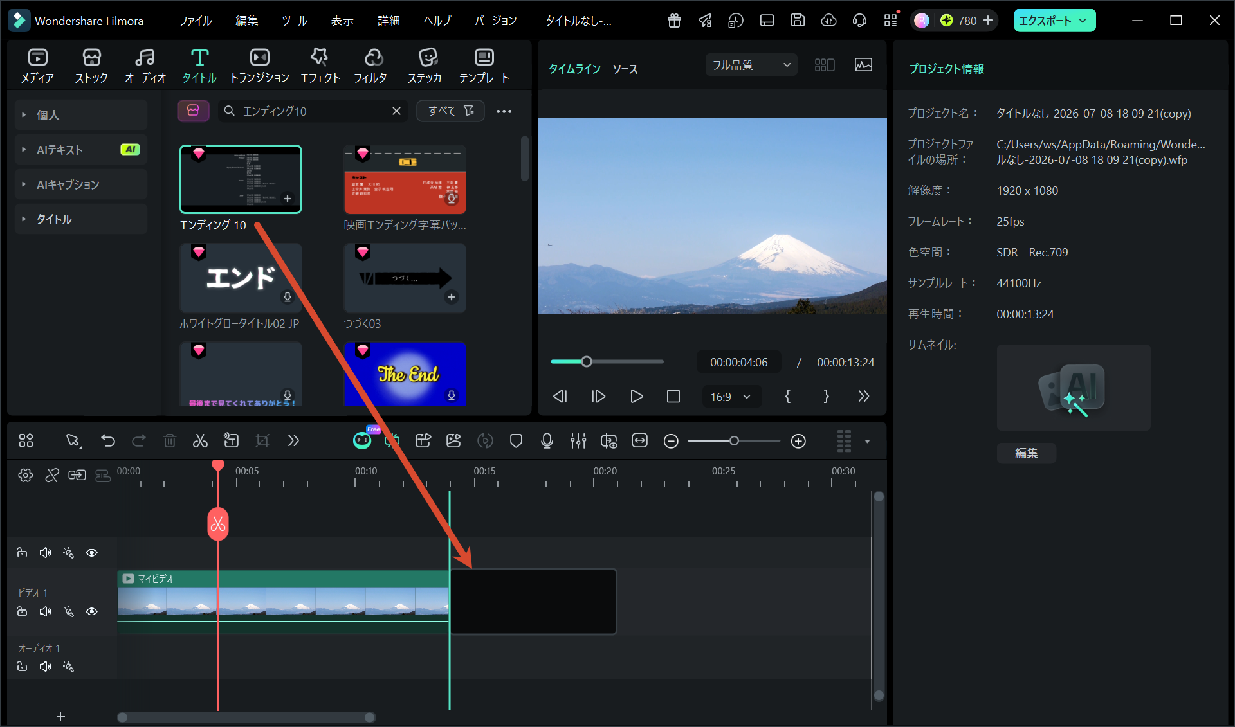Viewport: 1235px width, 727px height.
Task: Open the Stickers tab
Action: pyautogui.click(x=428, y=66)
